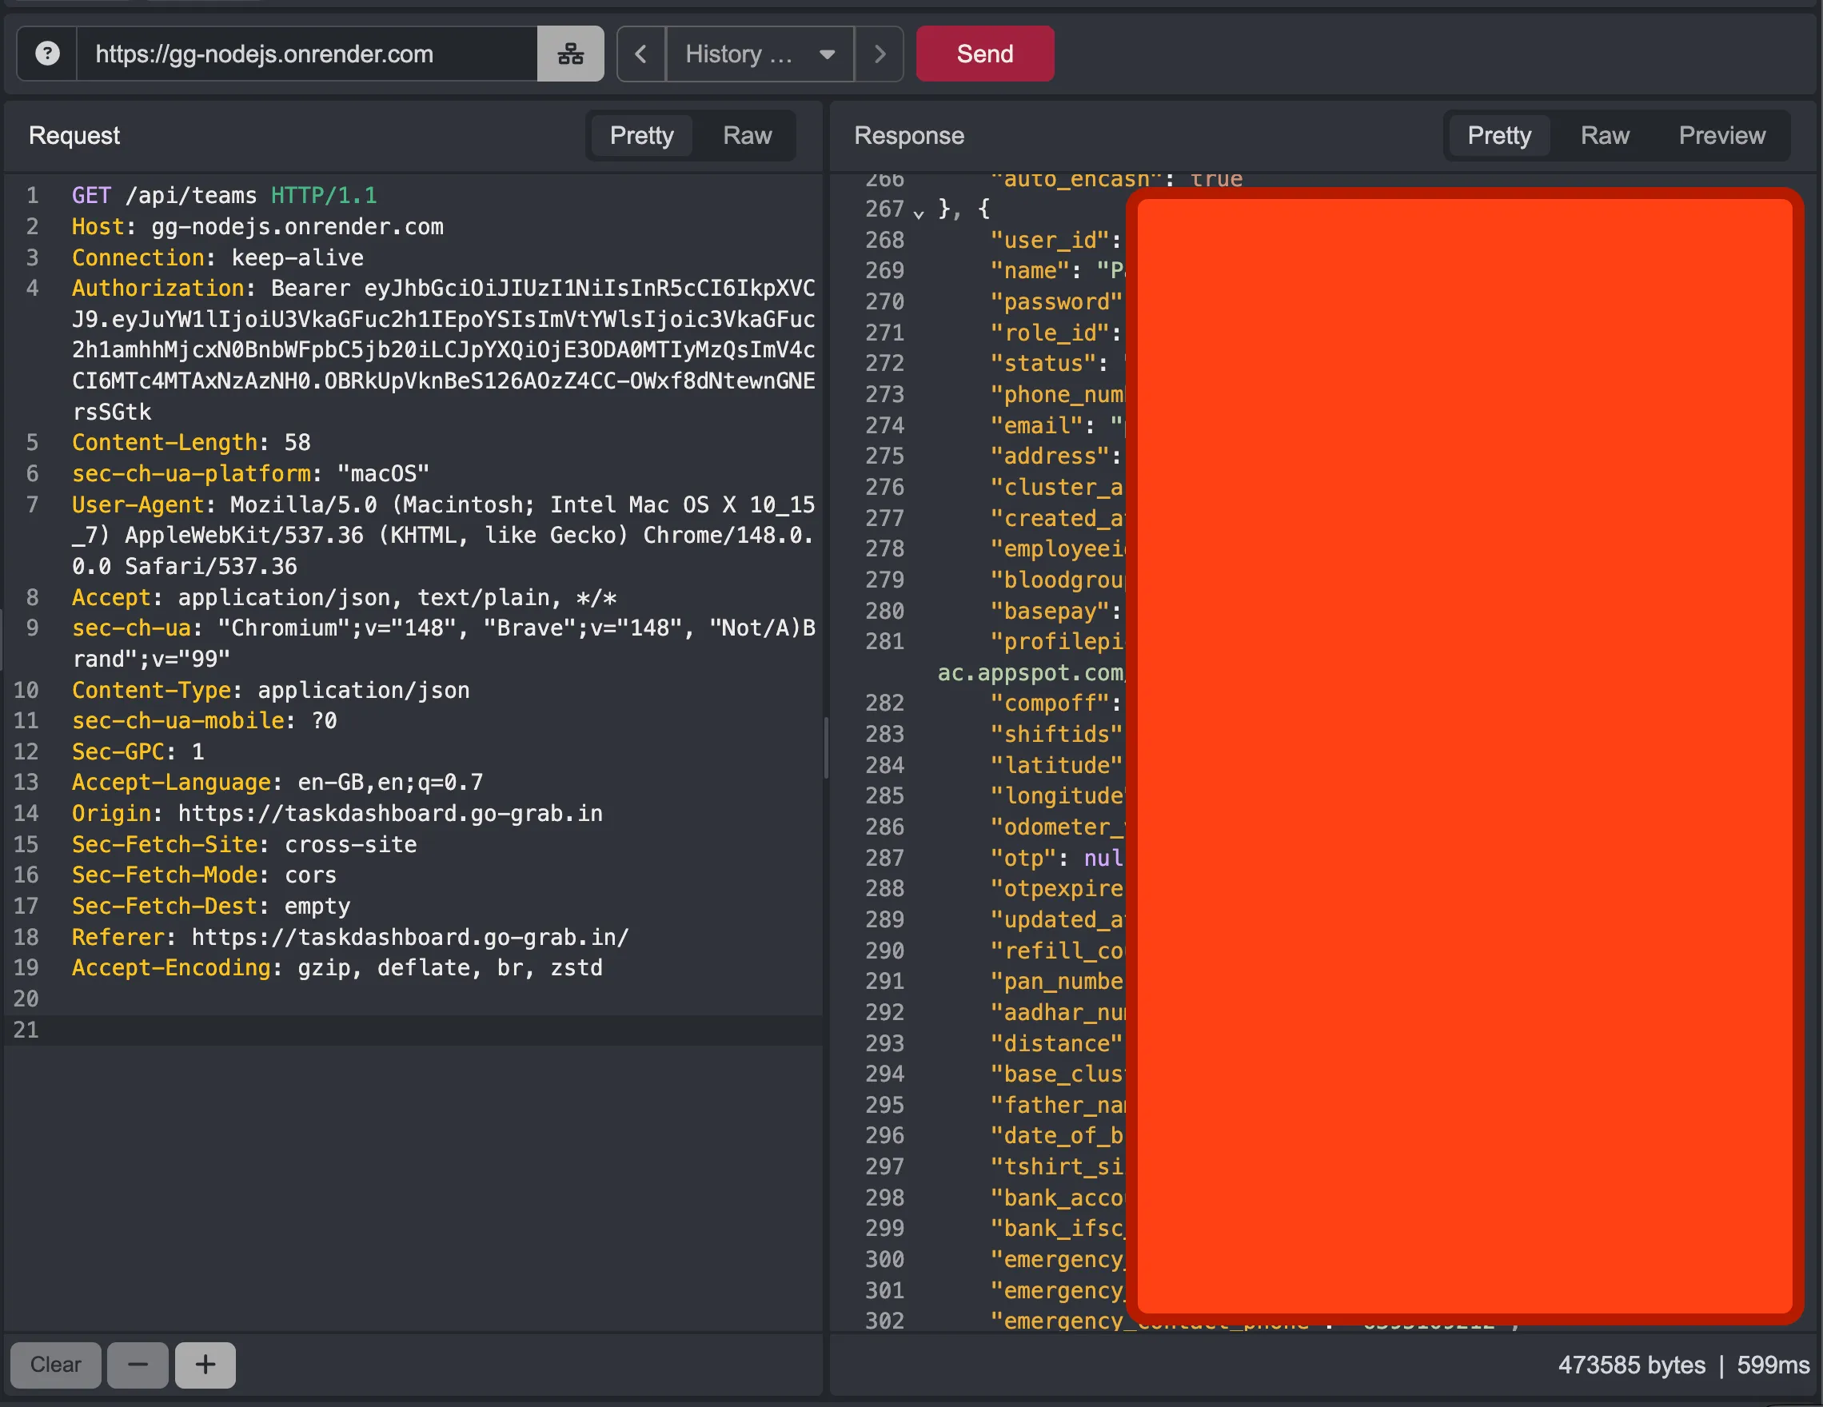Collapse JSON object at line 267
The width and height of the screenshot is (1823, 1407).
click(x=918, y=212)
